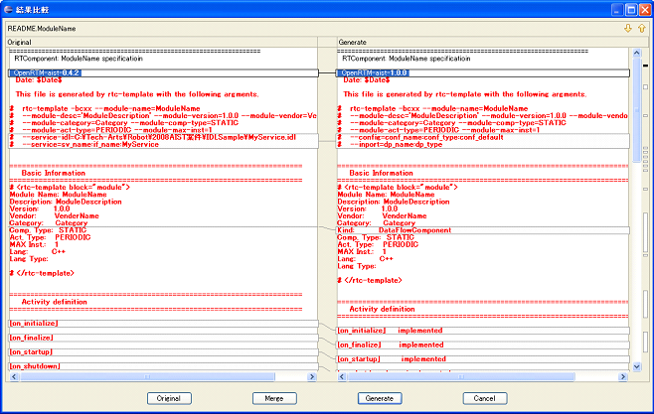Screen dimensions: 654x414
Task: Click the --service-idl line in Original
Action: click(x=159, y=137)
